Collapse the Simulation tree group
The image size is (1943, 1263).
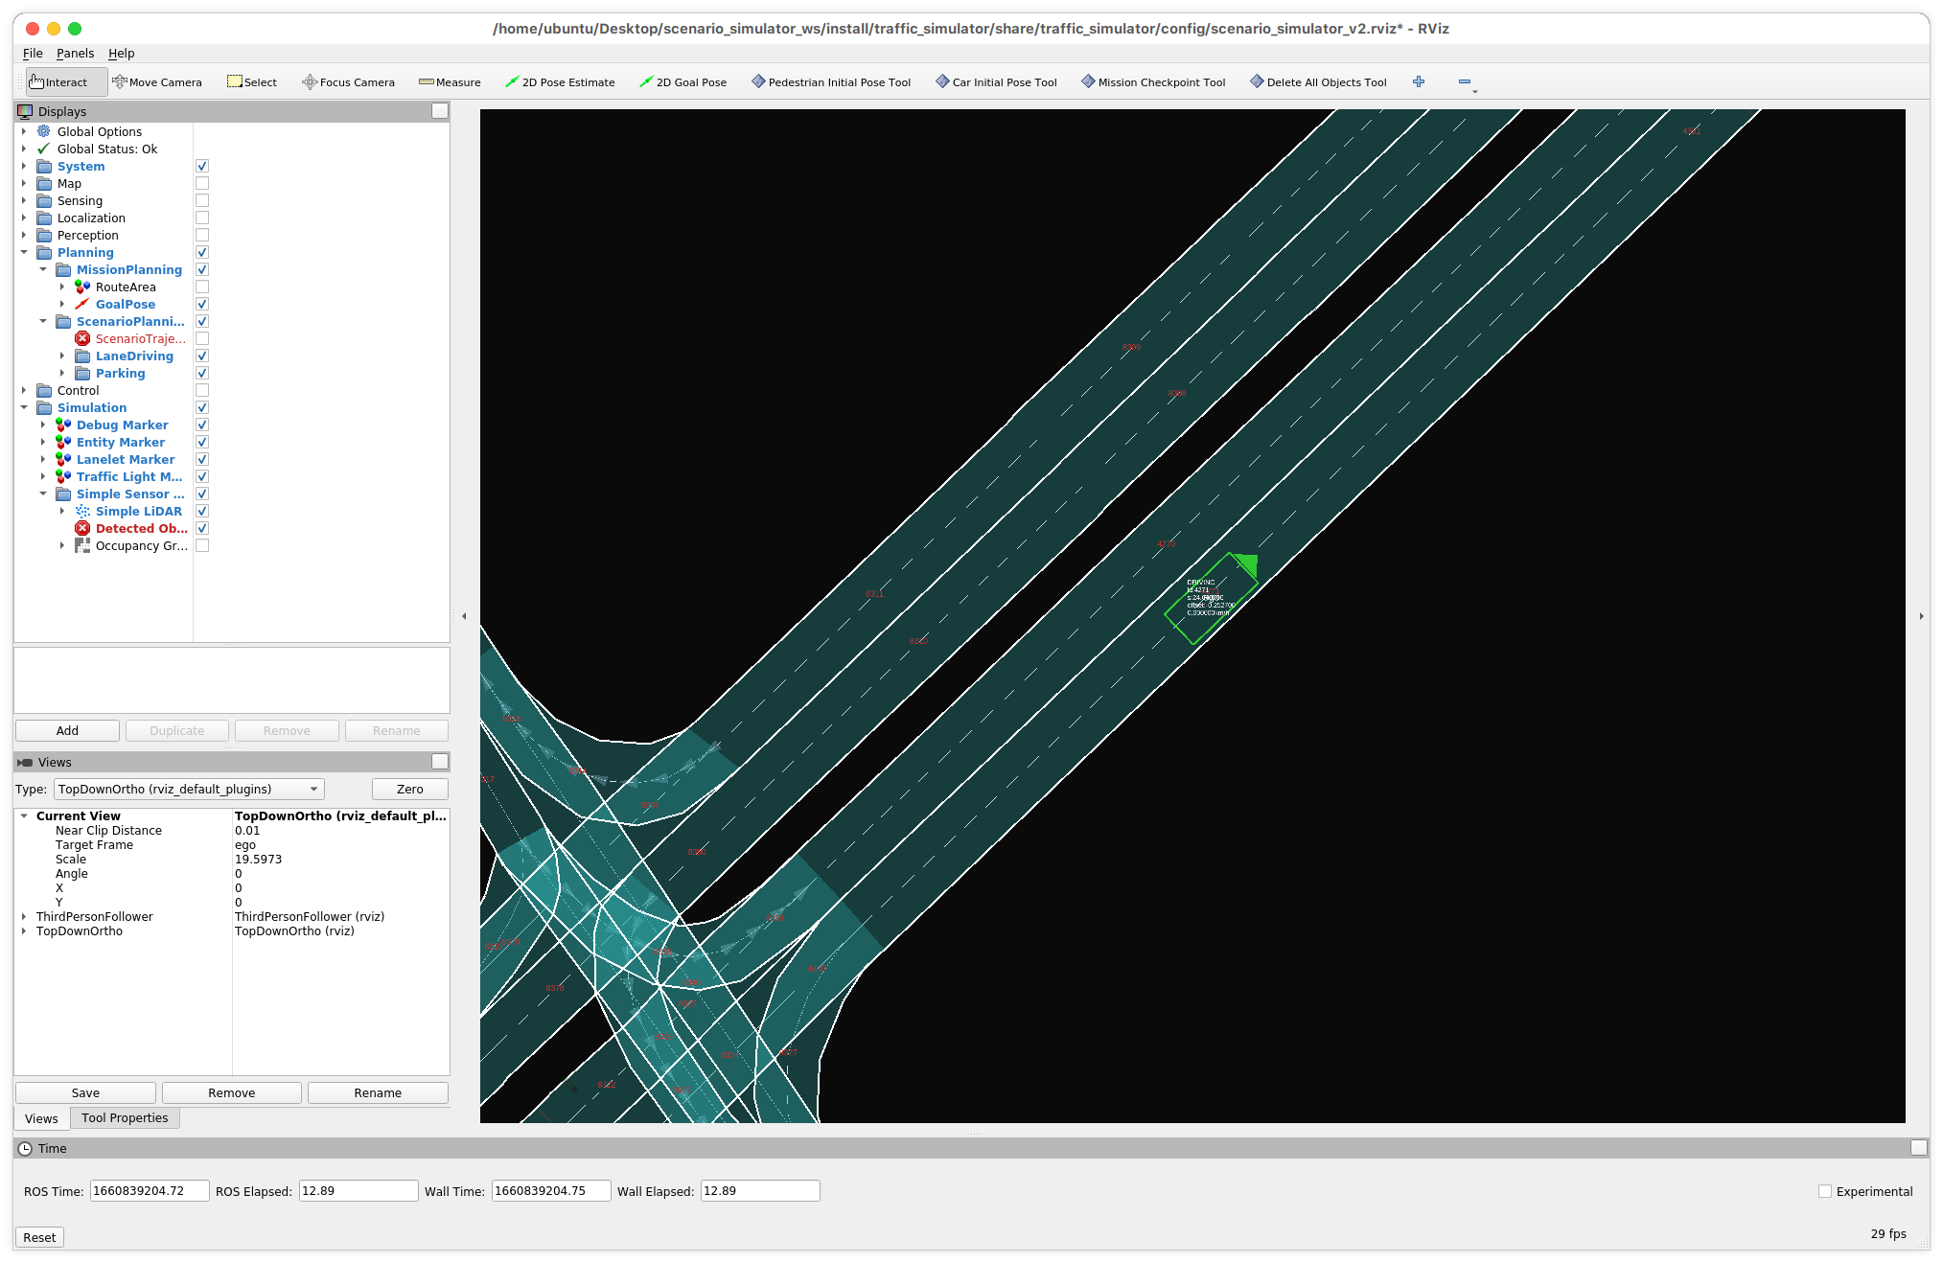[24, 408]
